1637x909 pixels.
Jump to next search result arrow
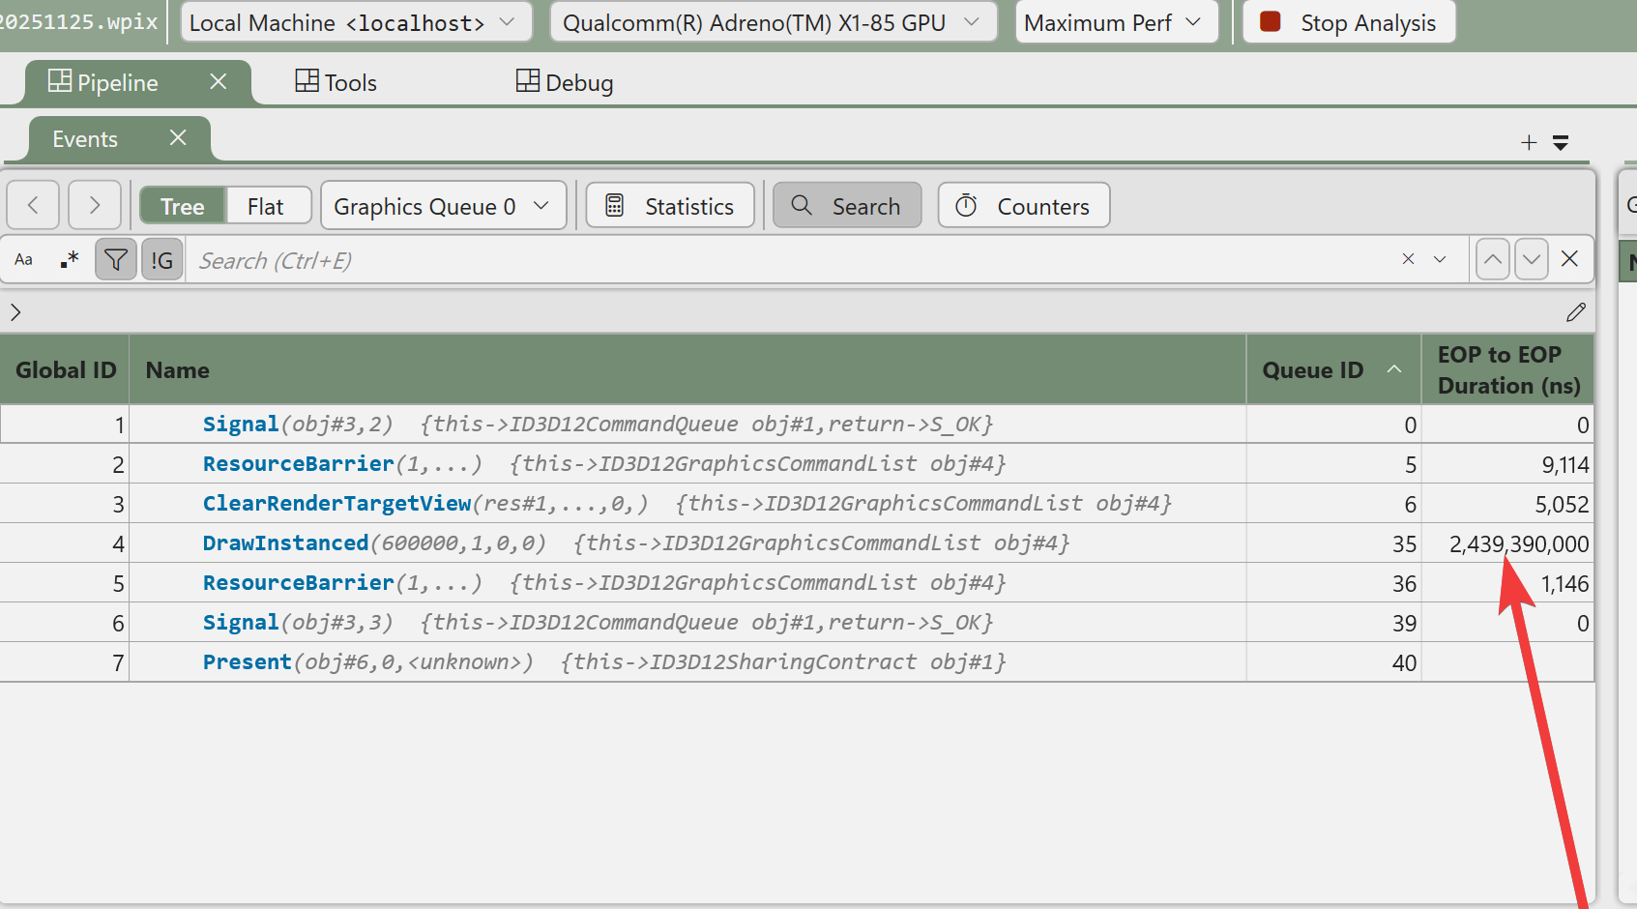[x=1531, y=259]
